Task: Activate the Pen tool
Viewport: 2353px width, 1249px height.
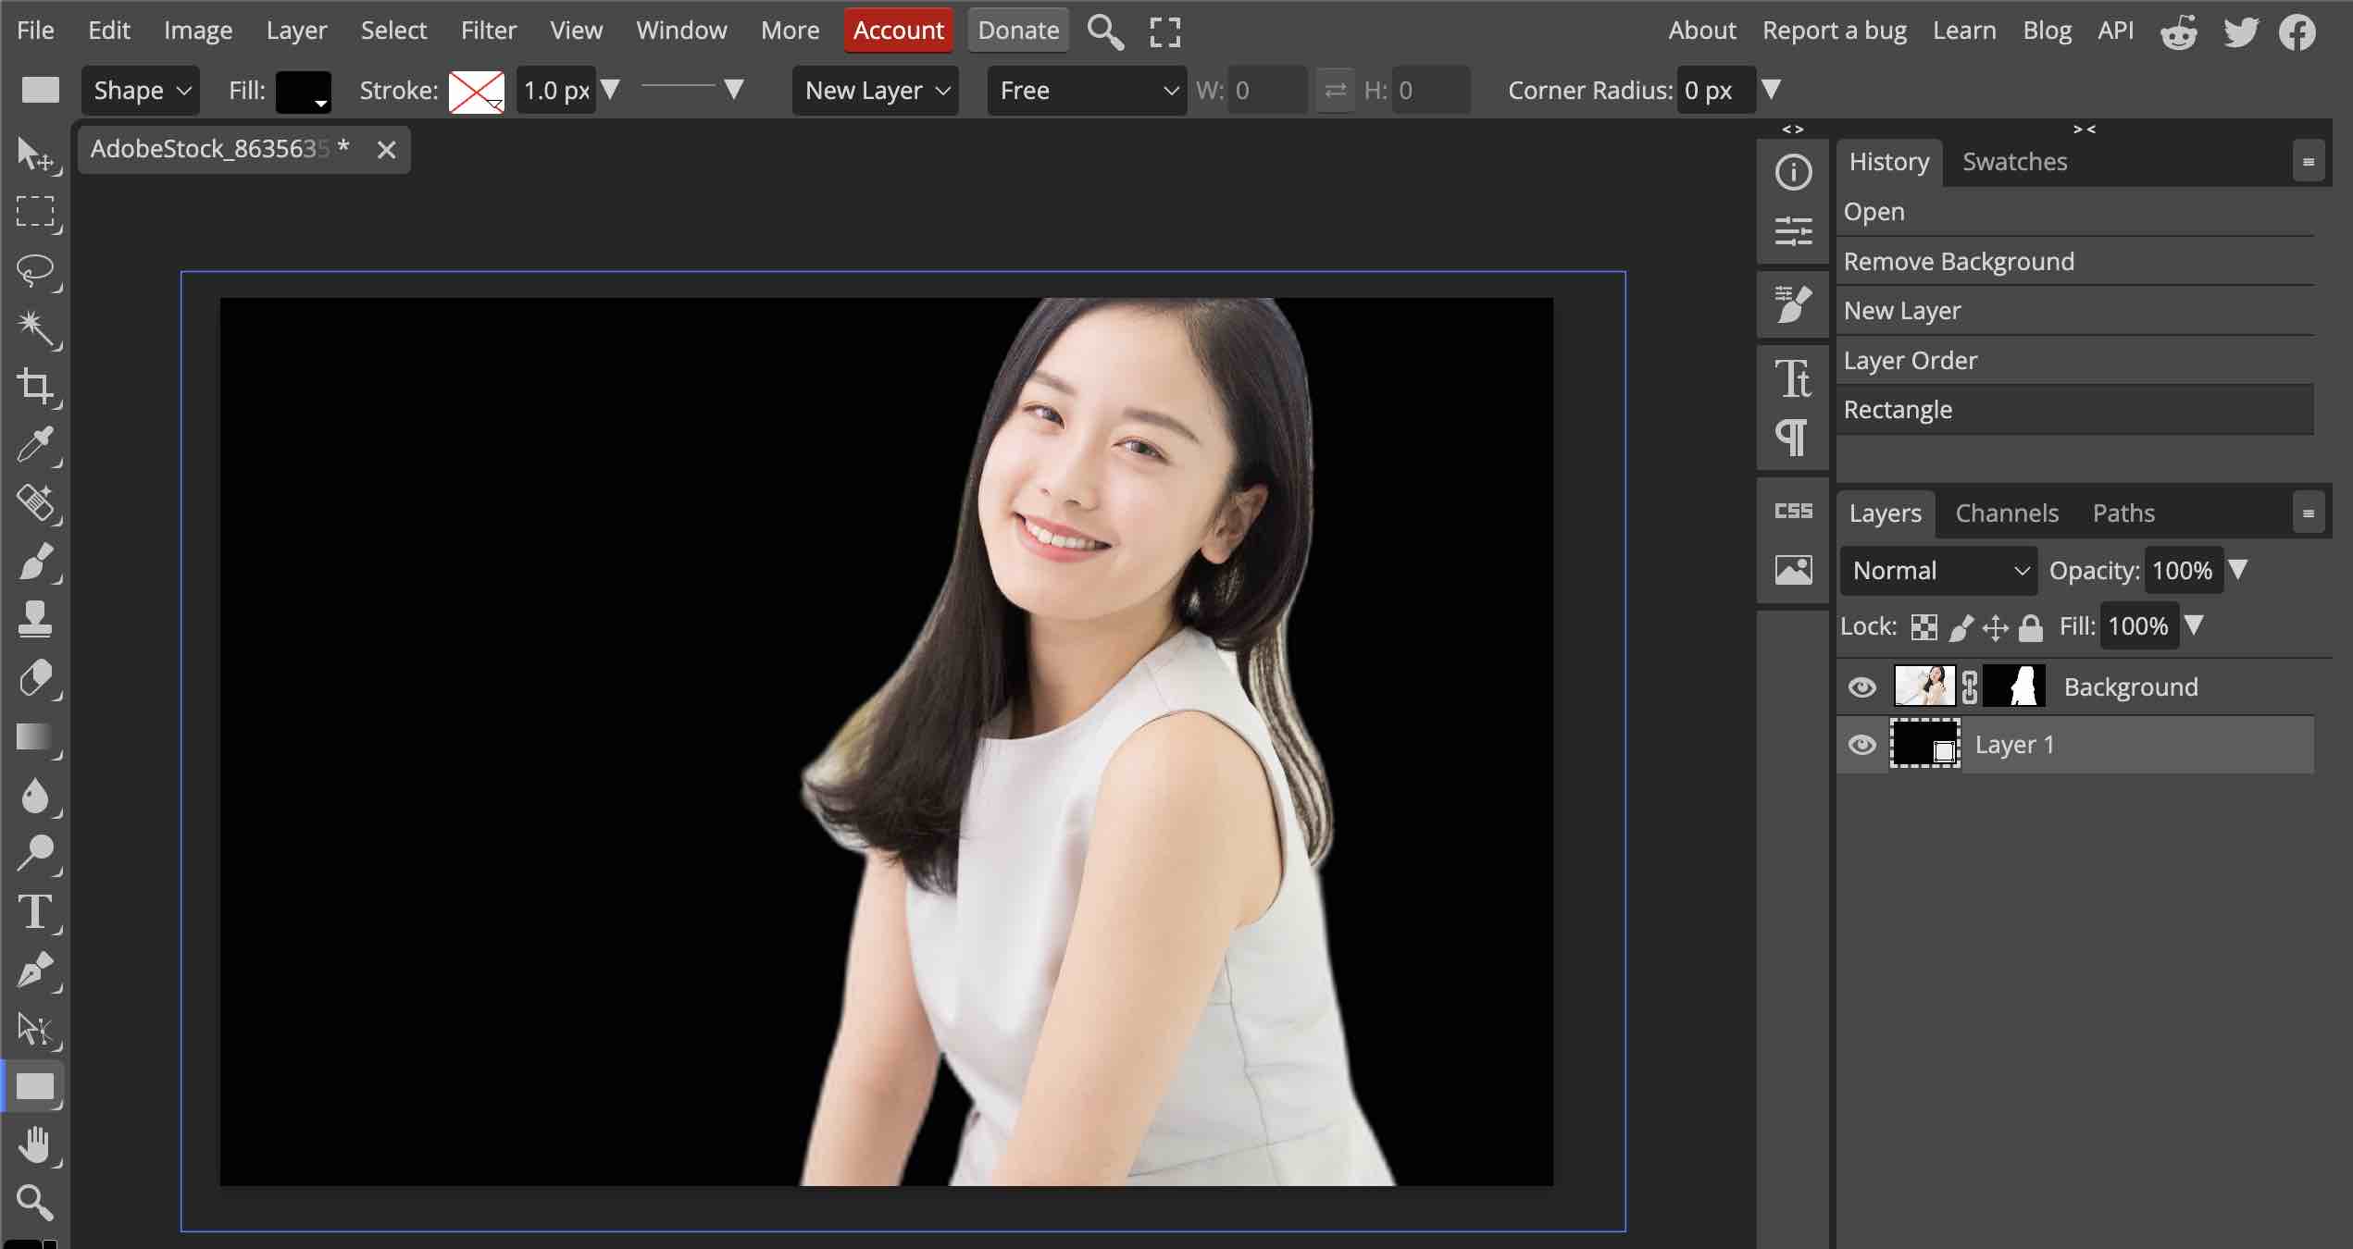Action: pos(35,971)
